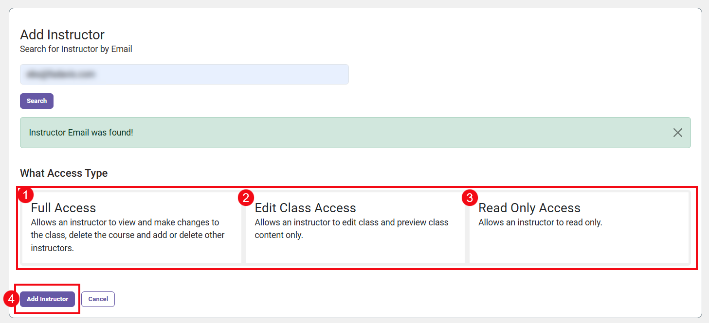
Task: Focus the instructor email search field
Action: coord(184,74)
